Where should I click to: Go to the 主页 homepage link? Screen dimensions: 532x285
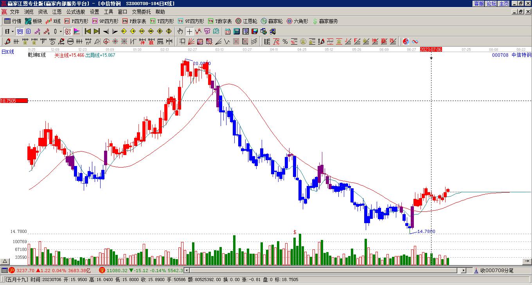click(x=504, y=4)
